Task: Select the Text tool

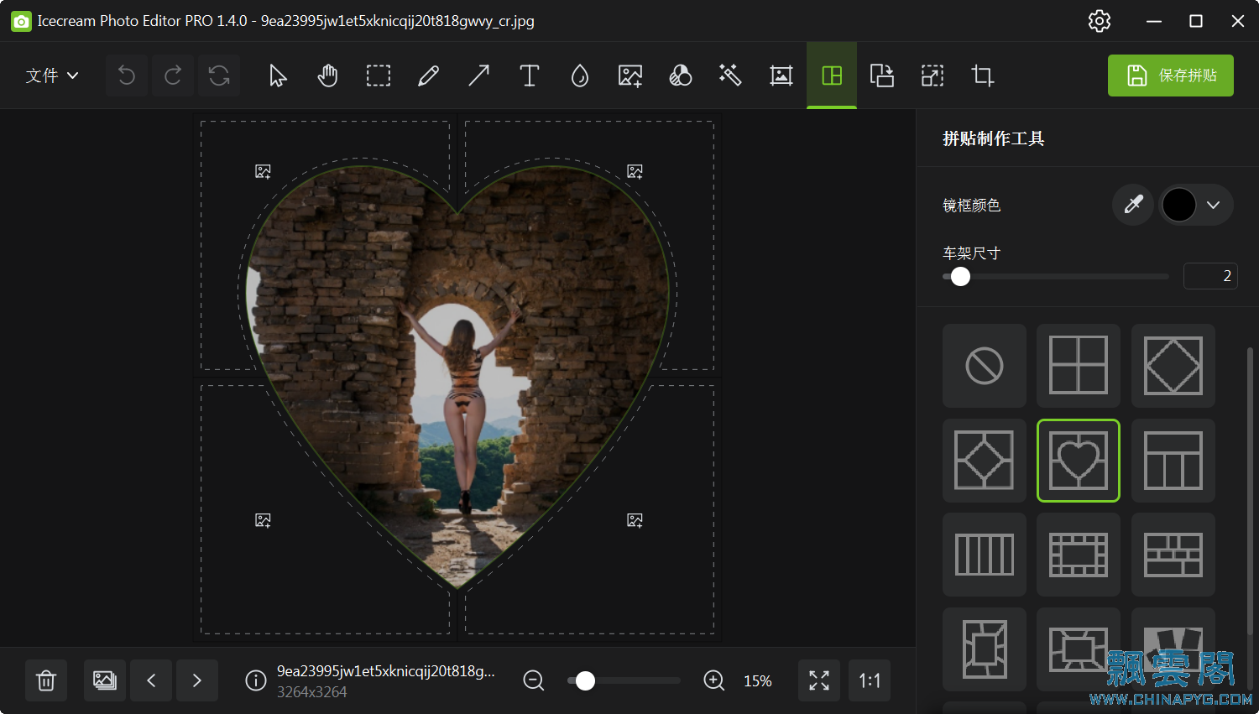Action: point(530,76)
